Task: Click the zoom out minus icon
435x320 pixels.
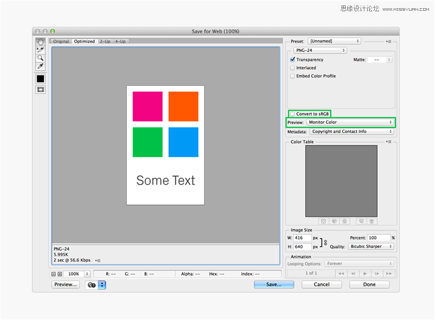Action: [x=53, y=274]
